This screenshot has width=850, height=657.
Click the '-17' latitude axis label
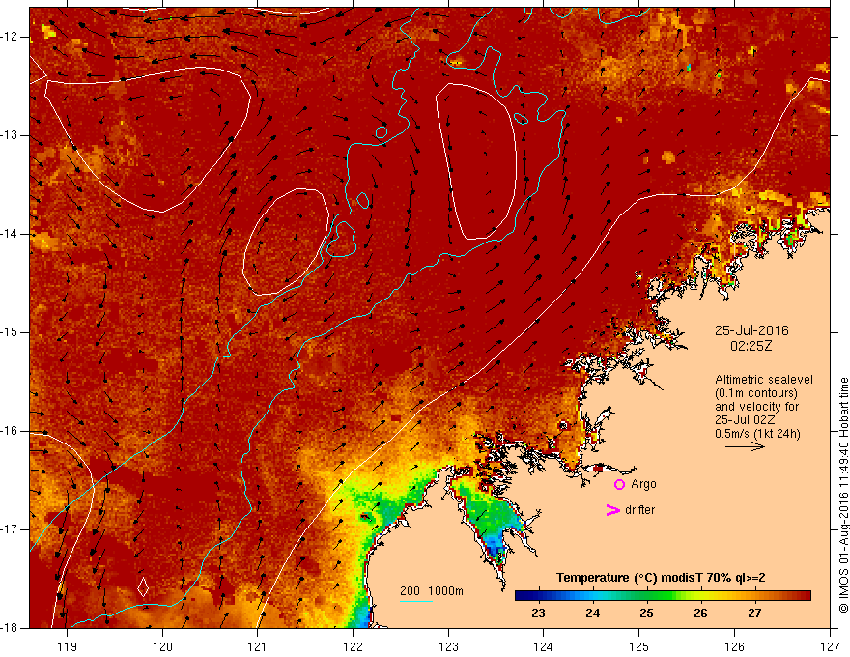tap(10, 529)
